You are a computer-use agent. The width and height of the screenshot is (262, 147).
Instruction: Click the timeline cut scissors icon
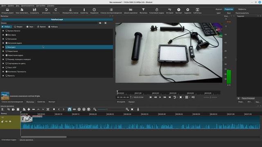8,109
